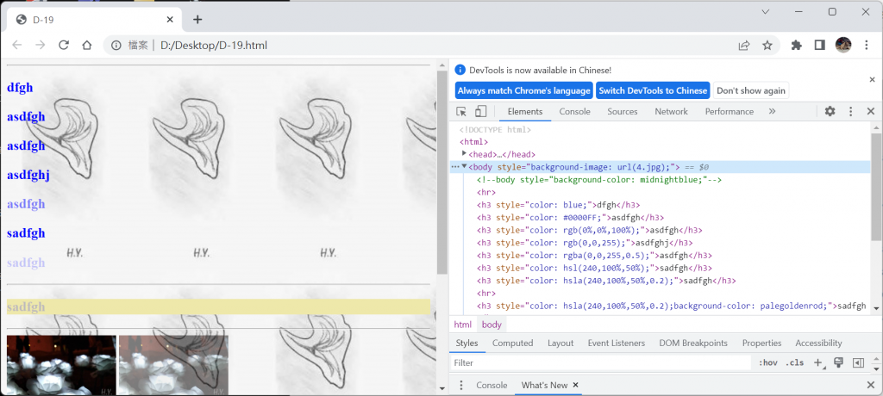Viewport: 883px width, 396px height.
Task: Open the tab search chevron in title bar
Action: pyautogui.click(x=766, y=12)
